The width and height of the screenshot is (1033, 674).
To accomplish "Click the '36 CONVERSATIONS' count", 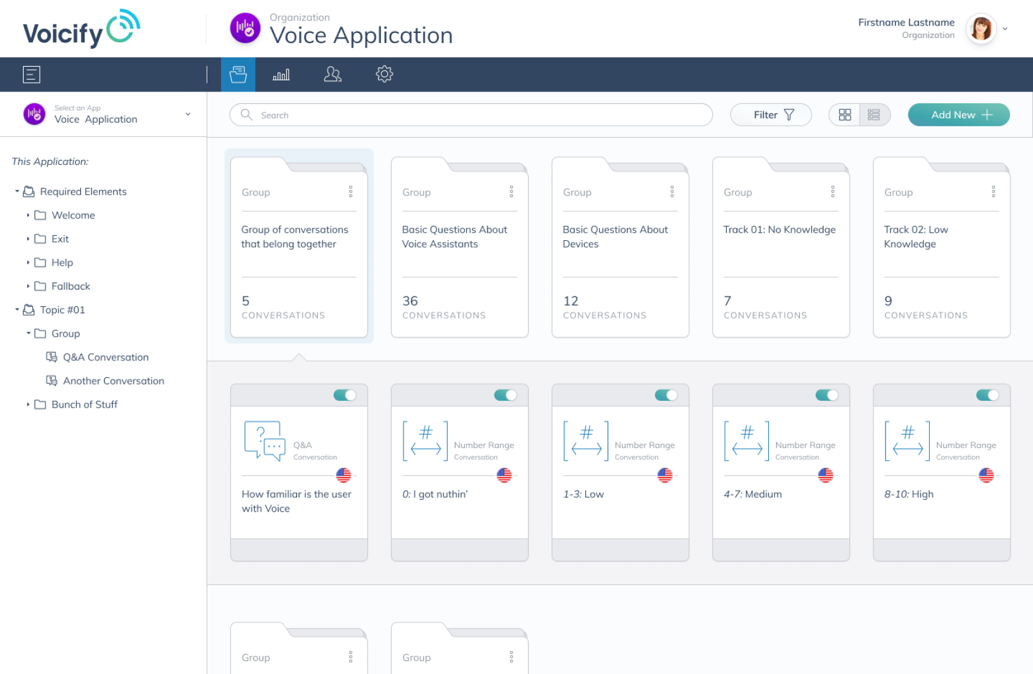I will [x=443, y=307].
